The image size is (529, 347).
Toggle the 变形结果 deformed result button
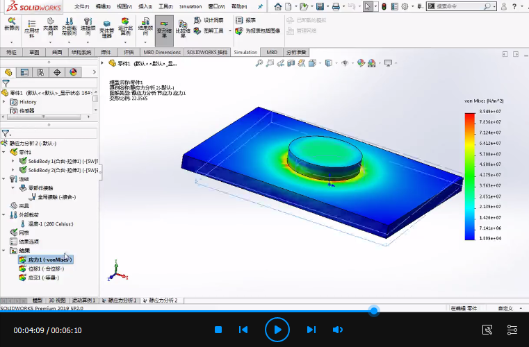pos(164,30)
